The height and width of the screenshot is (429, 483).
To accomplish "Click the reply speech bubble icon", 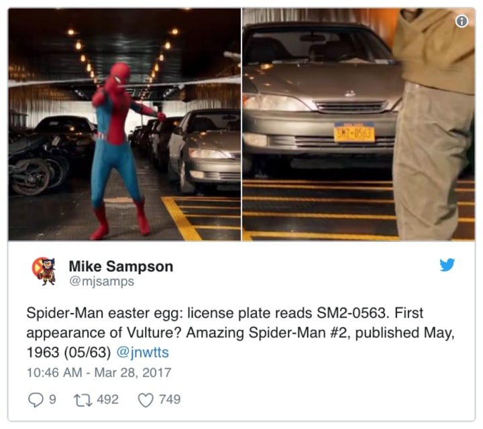I will (36, 400).
